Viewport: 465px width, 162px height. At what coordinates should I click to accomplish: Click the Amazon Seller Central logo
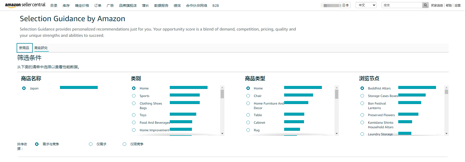(x=25, y=5)
